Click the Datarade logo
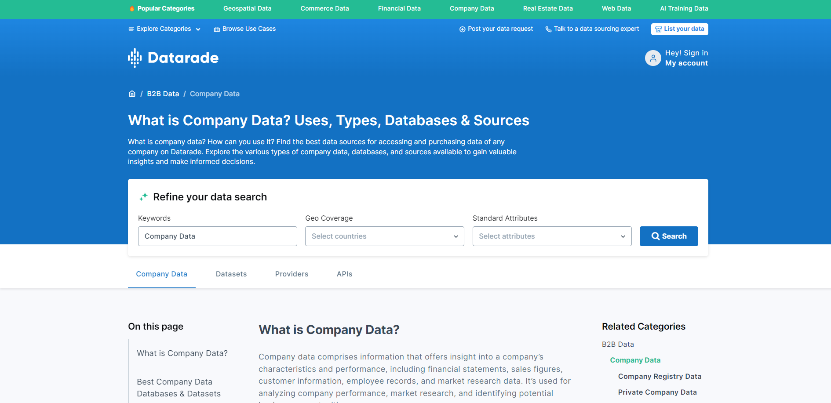The height and width of the screenshot is (403, 831). pyautogui.click(x=173, y=57)
